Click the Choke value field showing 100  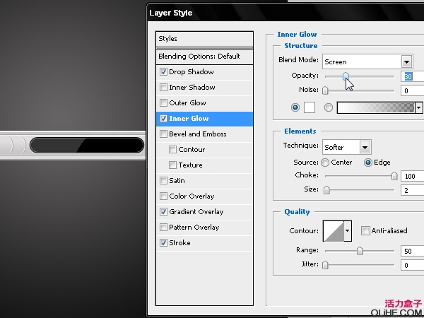pos(413,176)
